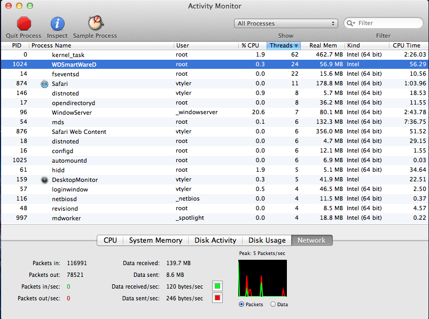The image size is (429, 319).
Task: Select the Packets radio button
Action: pyautogui.click(x=241, y=304)
